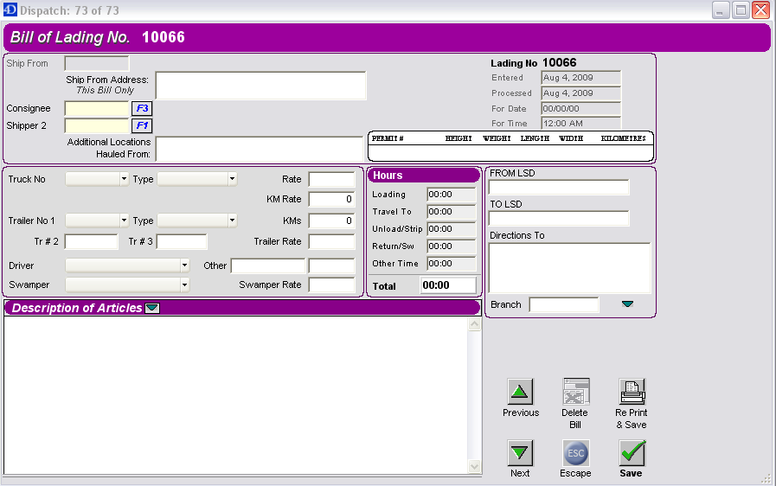The image size is (776, 486).
Task: Click the Consignee input field
Action: (96, 109)
